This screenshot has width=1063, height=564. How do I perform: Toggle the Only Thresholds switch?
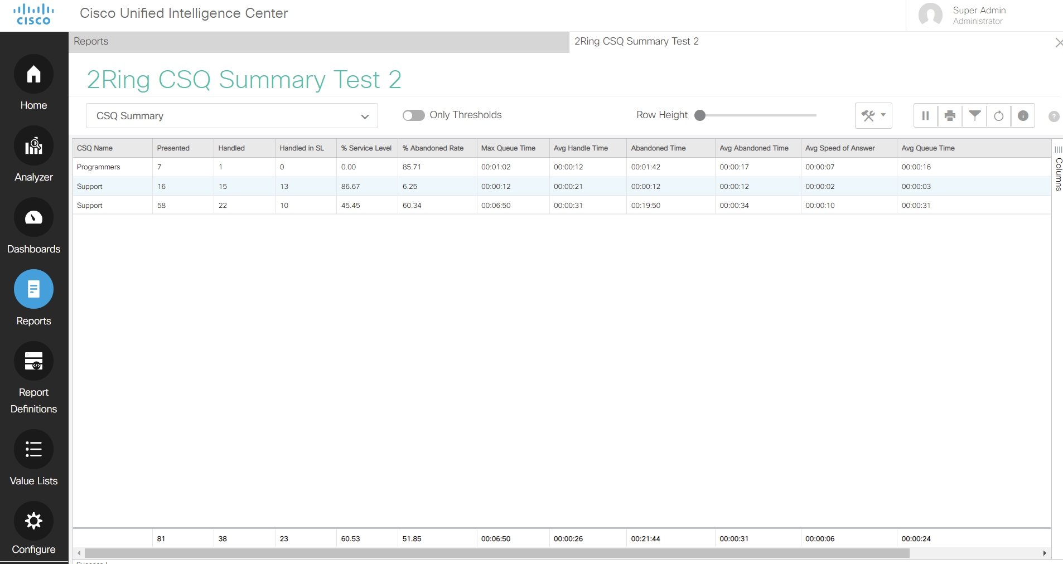(413, 115)
